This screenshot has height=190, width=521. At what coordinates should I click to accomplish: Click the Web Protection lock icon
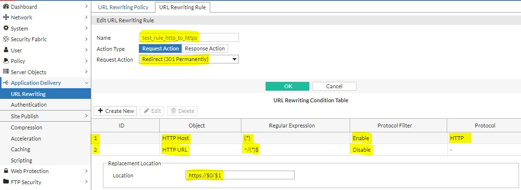[6, 171]
